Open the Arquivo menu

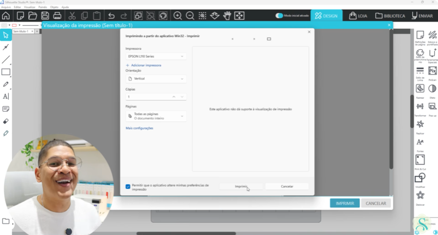tap(6, 7)
